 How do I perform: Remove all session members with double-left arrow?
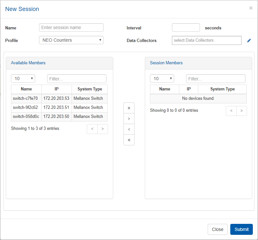click(x=129, y=140)
